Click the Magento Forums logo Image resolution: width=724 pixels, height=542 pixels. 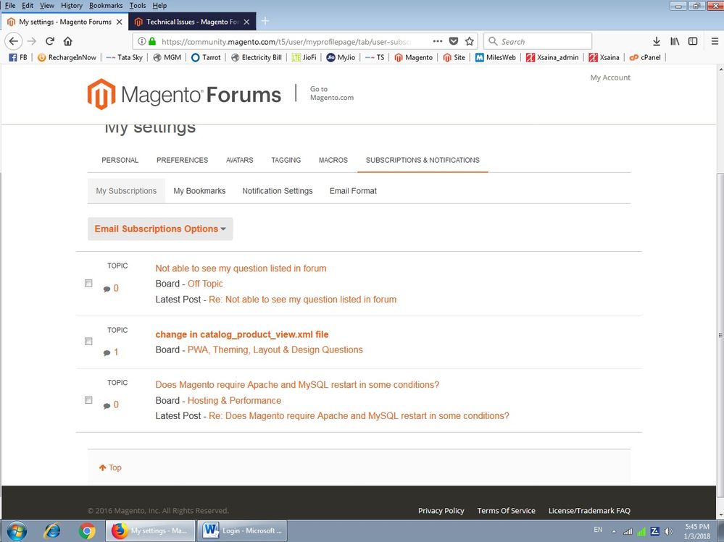tap(184, 94)
